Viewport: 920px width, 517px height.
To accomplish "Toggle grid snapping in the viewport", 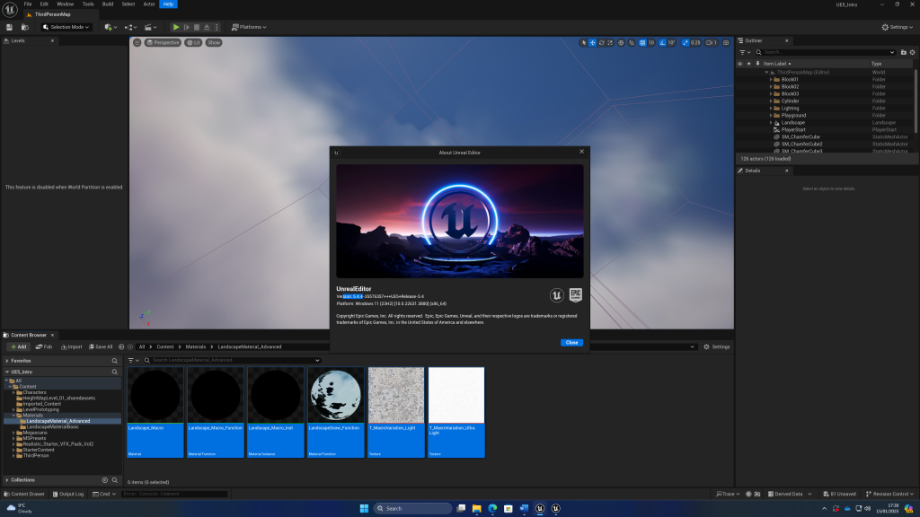I will (642, 43).
